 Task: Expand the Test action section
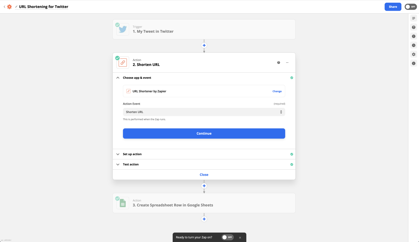coord(204,164)
